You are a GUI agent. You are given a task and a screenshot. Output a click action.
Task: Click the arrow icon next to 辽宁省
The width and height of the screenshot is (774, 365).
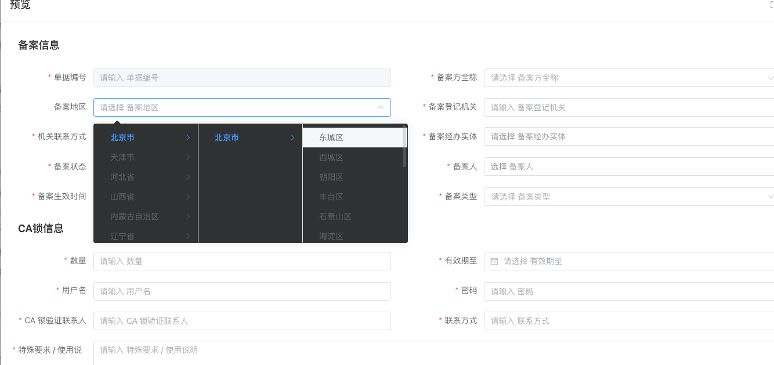point(189,236)
